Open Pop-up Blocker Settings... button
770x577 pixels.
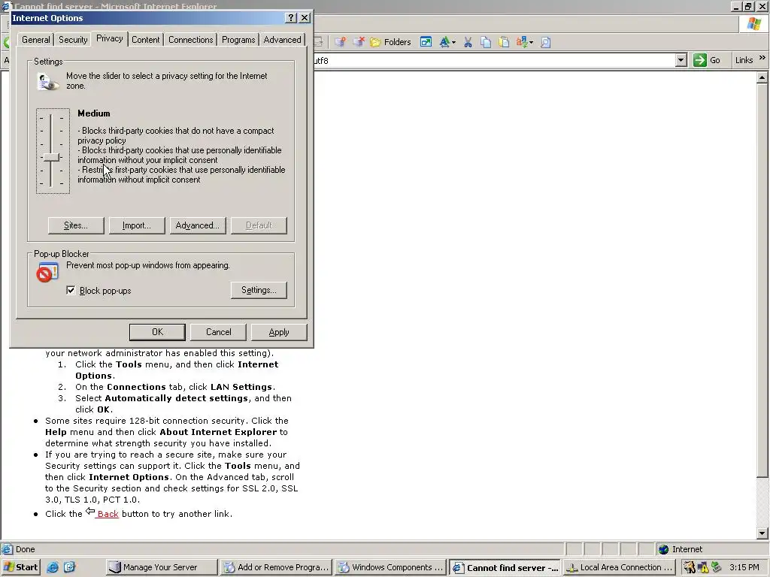click(259, 290)
